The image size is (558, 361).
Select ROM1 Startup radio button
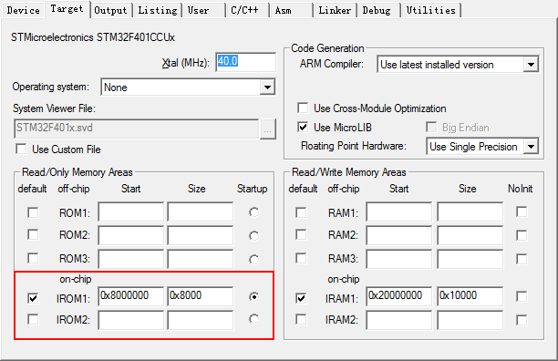[x=254, y=212]
